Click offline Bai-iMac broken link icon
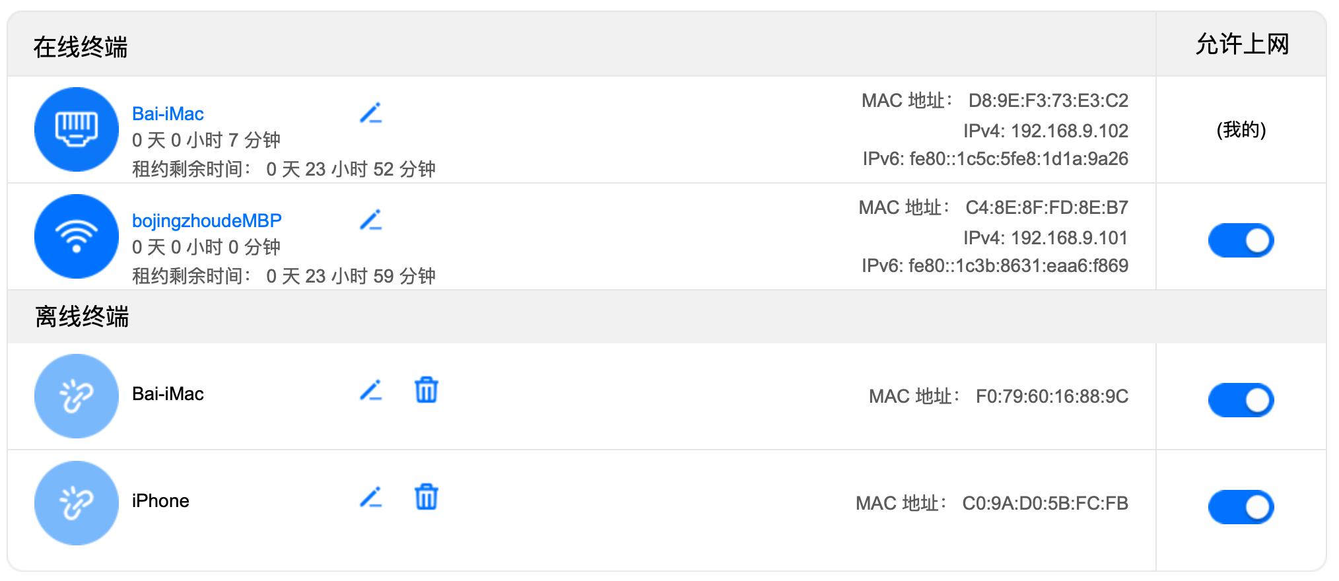The width and height of the screenshot is (1339, 581). [x=77, y=396]
